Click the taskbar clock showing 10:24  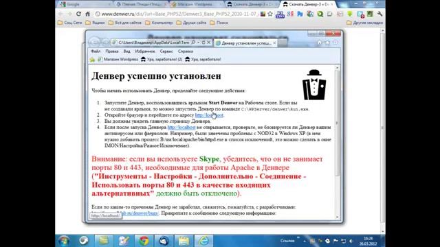click(x=368, y=241)
